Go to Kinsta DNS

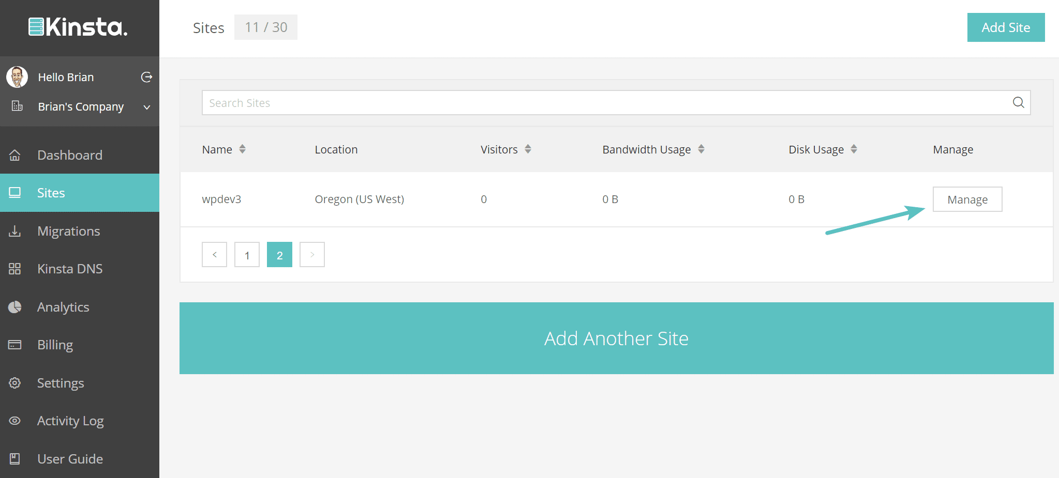point(80,269)
